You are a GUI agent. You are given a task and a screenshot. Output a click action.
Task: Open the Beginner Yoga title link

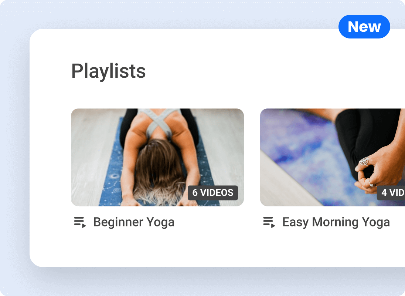(x=134, y=222)
